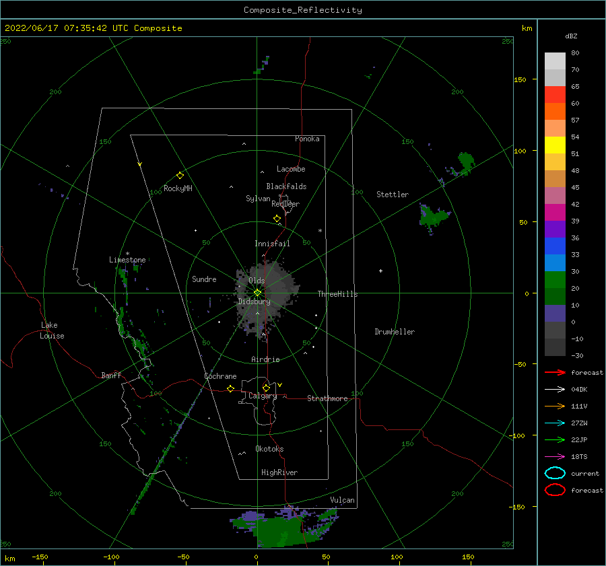
Task: Click the red 65 dBZ color swatch
Action: pos(555,95)
